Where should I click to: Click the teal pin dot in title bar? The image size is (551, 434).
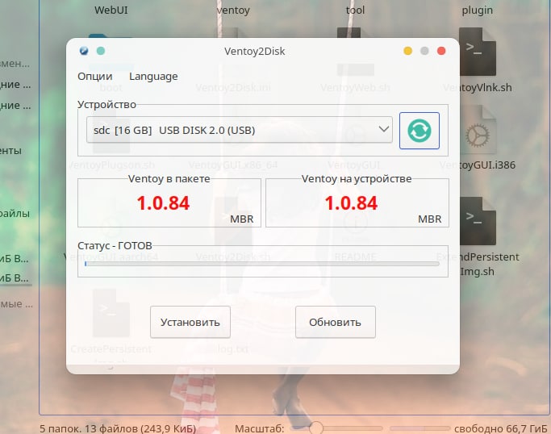pos(101,51)
